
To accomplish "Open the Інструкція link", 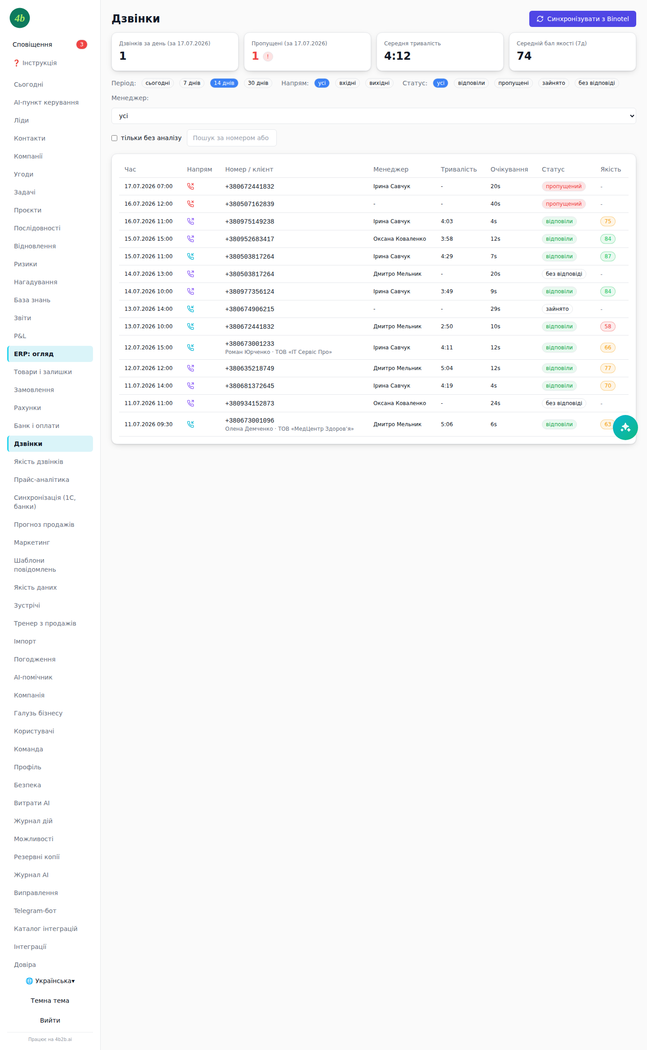I will pos(35,63).
